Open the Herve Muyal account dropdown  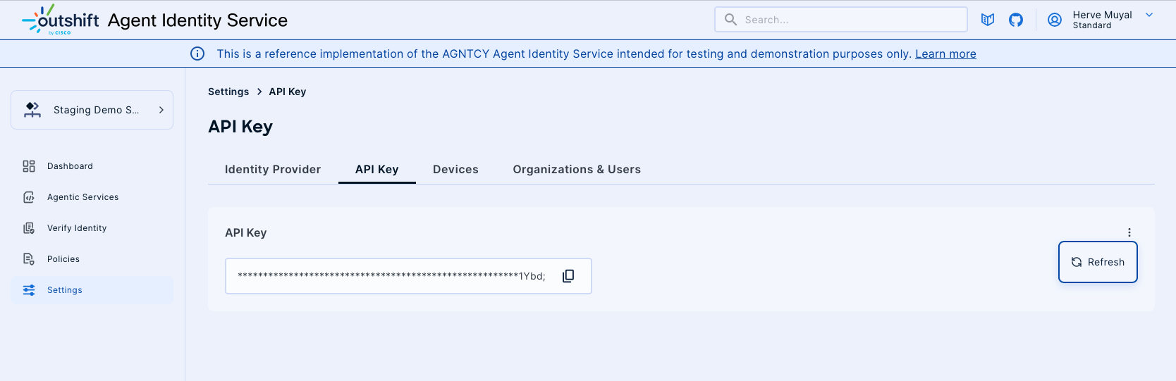pos(1149,15)
